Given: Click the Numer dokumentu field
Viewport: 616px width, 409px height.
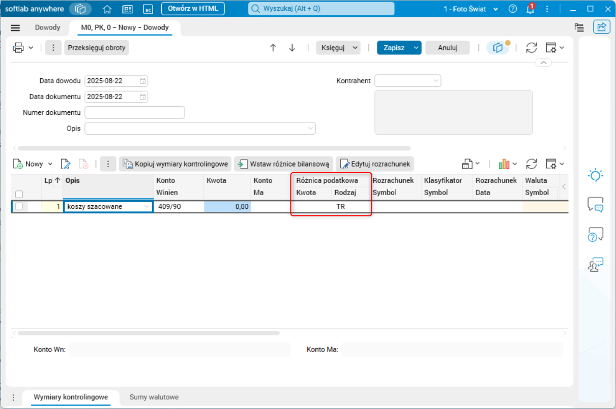Looking at the screenshot, I should pos(135,112).
